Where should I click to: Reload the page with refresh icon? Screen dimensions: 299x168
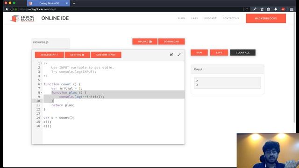point(247,9)
